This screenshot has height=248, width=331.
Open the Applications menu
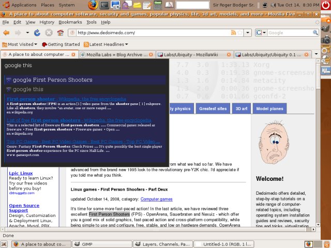click(x=24, y=5)
